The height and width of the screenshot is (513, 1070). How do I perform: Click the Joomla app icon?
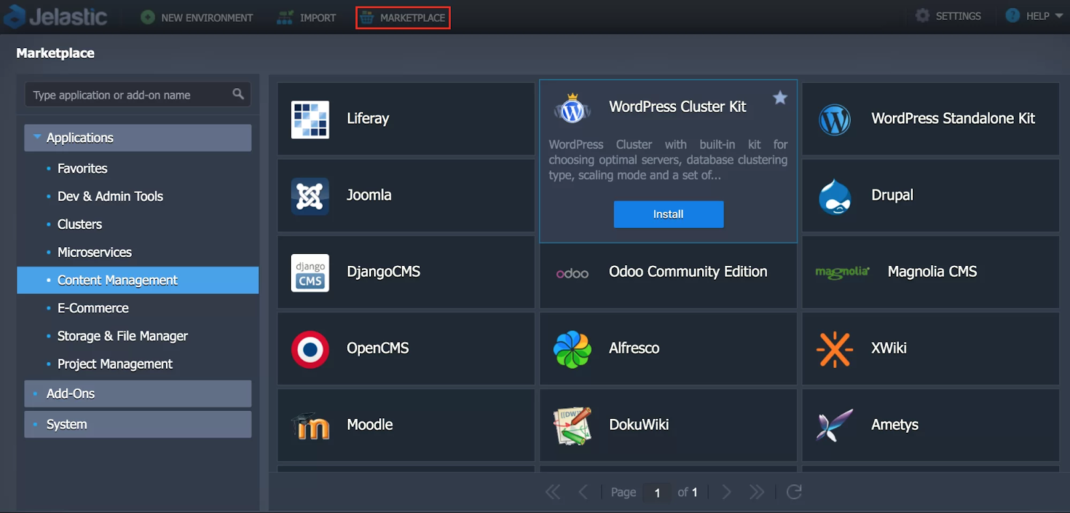click(310, 196)
